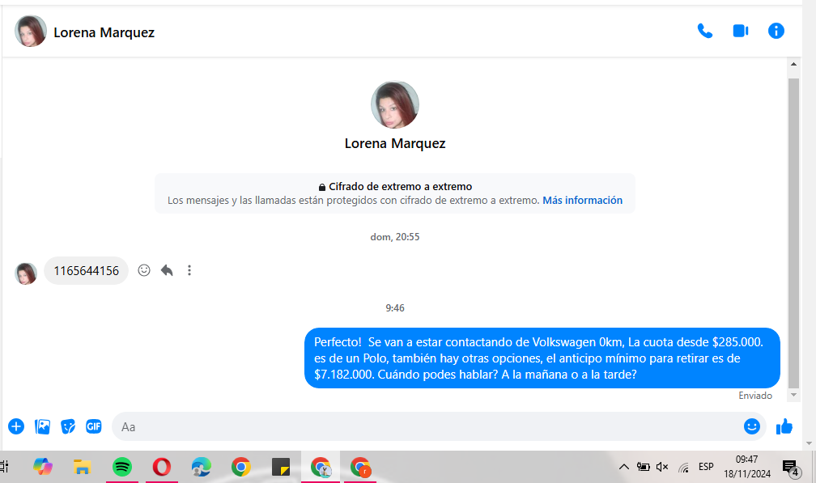Screen dimensions: 816x483
Task: Show hidden system tray icons
Action: tap(623, 467)
